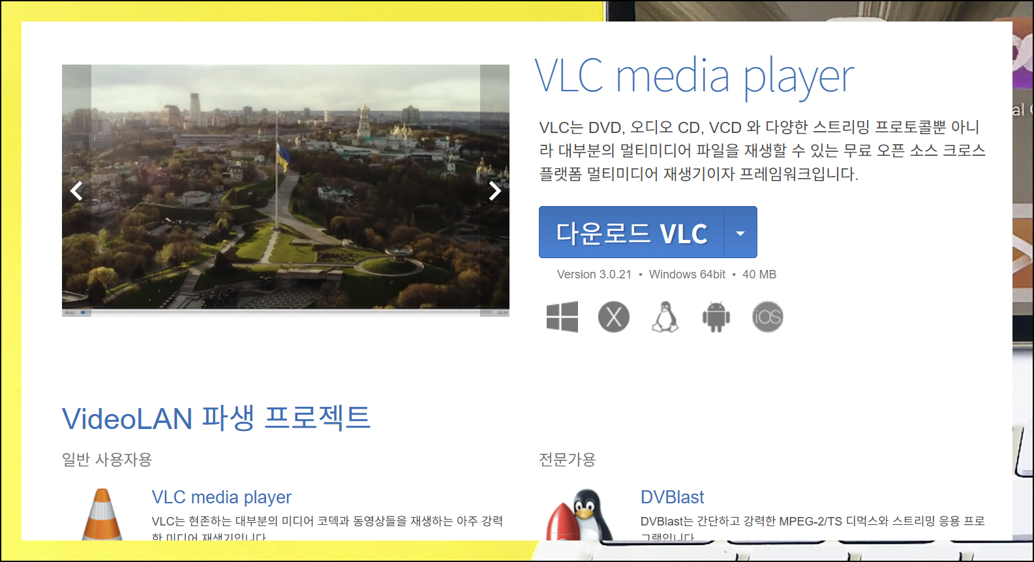The image size is (1034, 562).
Task: Click the 40 MB file size text
Action: (759, 274)
